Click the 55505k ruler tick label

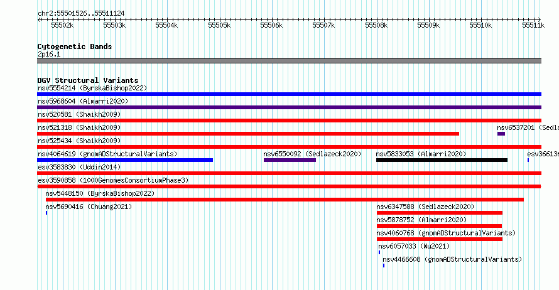tap(219, 25)
